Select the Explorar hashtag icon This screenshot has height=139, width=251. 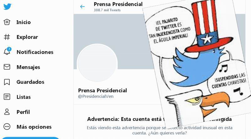(7, 37)
